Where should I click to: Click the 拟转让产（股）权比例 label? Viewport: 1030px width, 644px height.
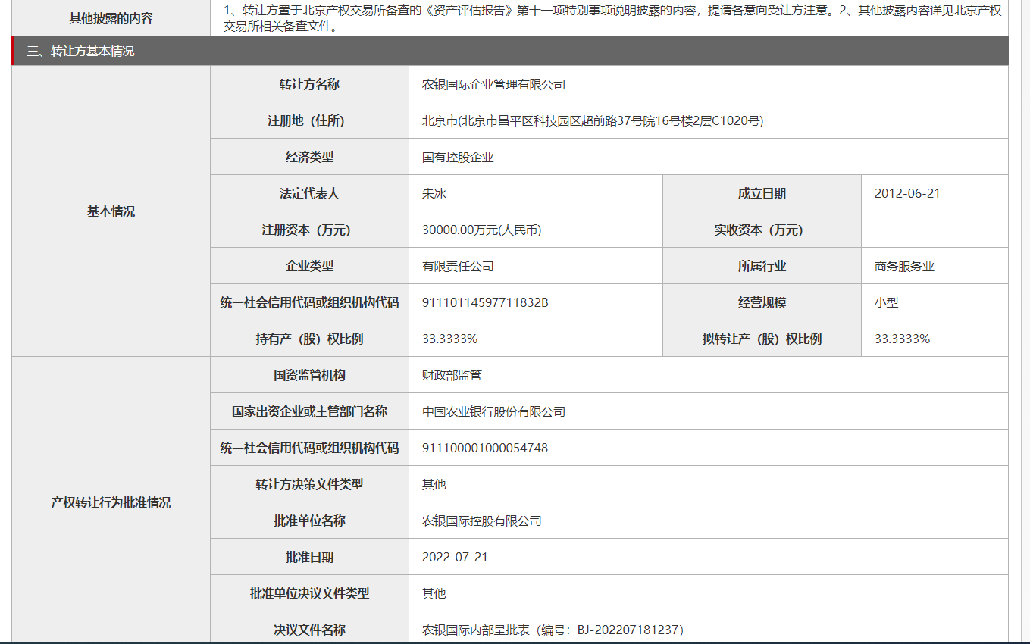coord(762,339)
